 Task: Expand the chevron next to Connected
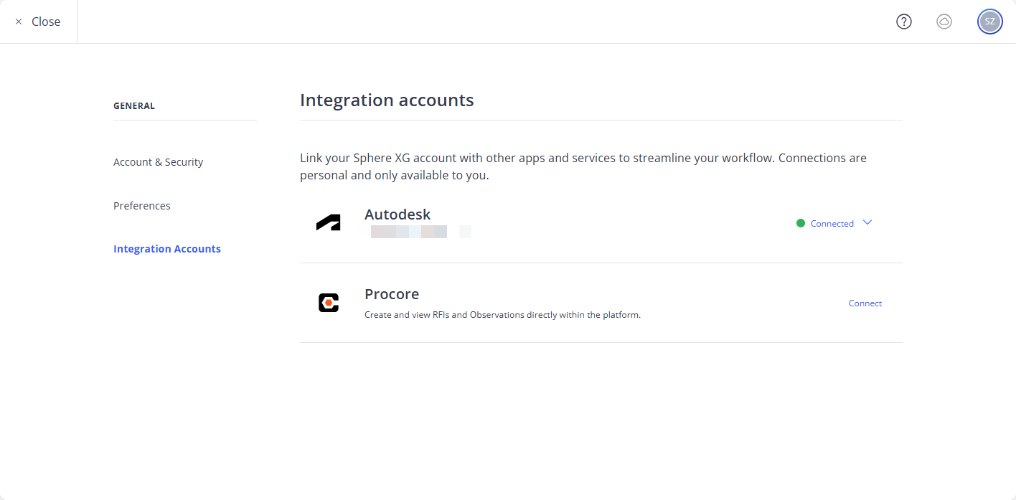pyautogui.click(x=867, y=222)
